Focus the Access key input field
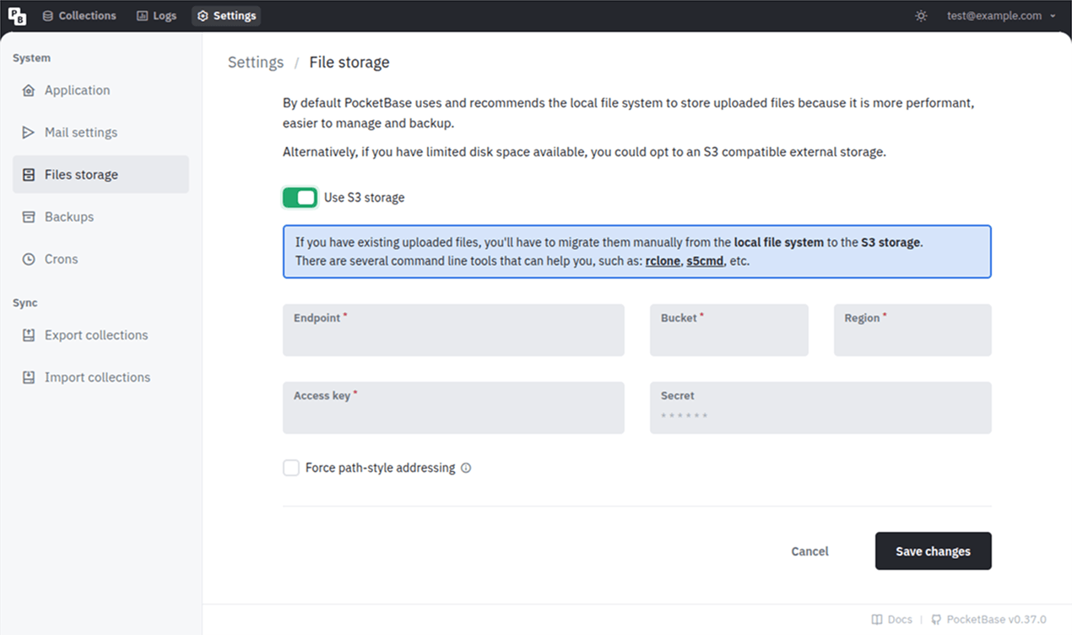This screenshot has width=1072, height=635. (x=453, y=408)
